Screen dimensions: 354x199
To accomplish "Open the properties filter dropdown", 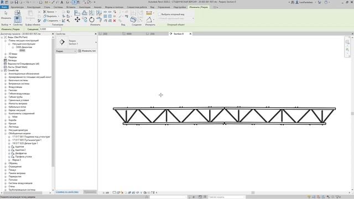I will pyautogui.click(x=66, y=51).
